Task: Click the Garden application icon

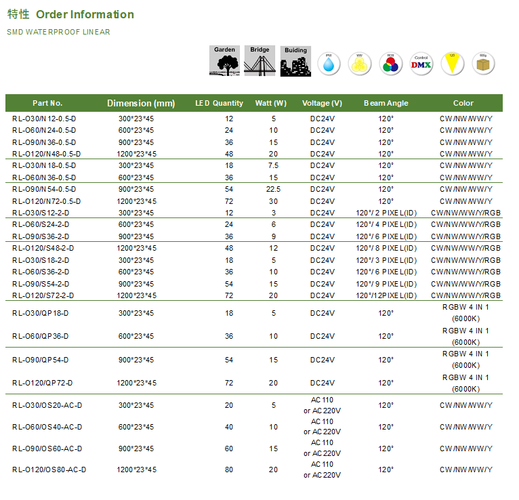Action: click(225, 60)
